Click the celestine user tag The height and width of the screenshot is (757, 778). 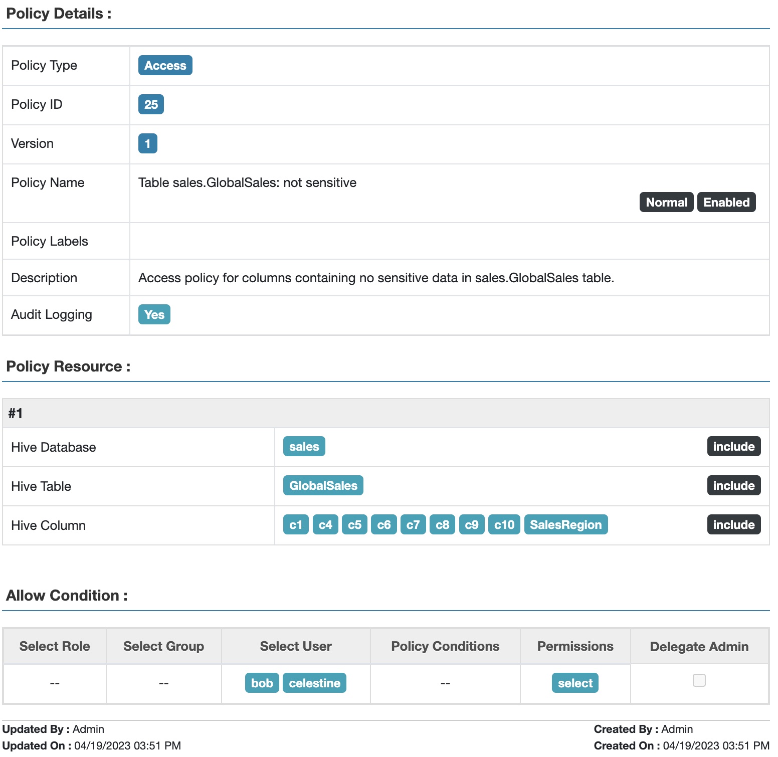[314, 683]
